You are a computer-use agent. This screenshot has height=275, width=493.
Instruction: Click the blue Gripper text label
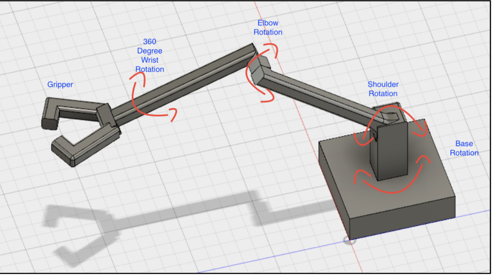(x=60, y=85)
